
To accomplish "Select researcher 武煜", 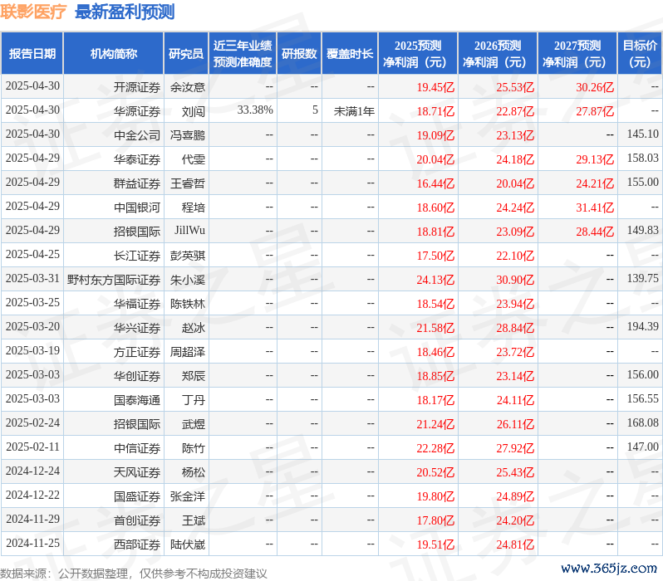I will pyautogui.click(x=194, y=424).
